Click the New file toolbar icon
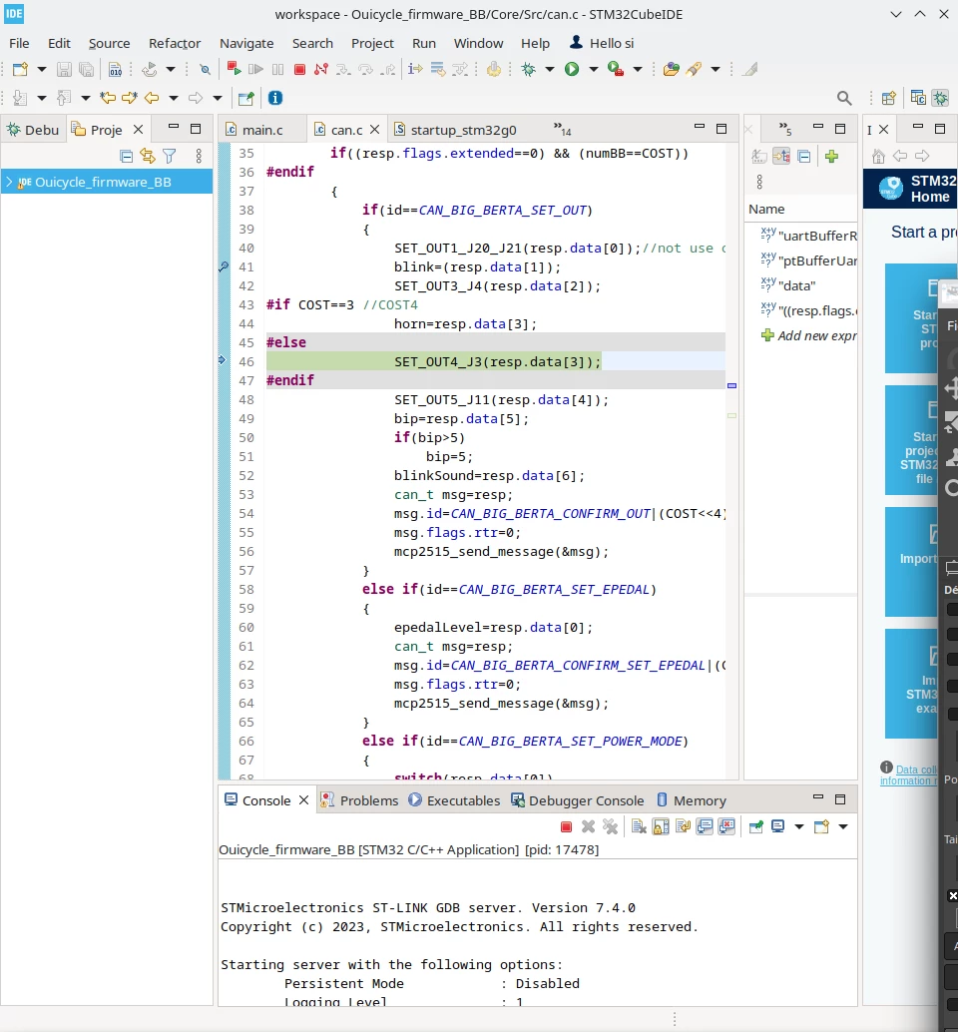 [20, 69]
